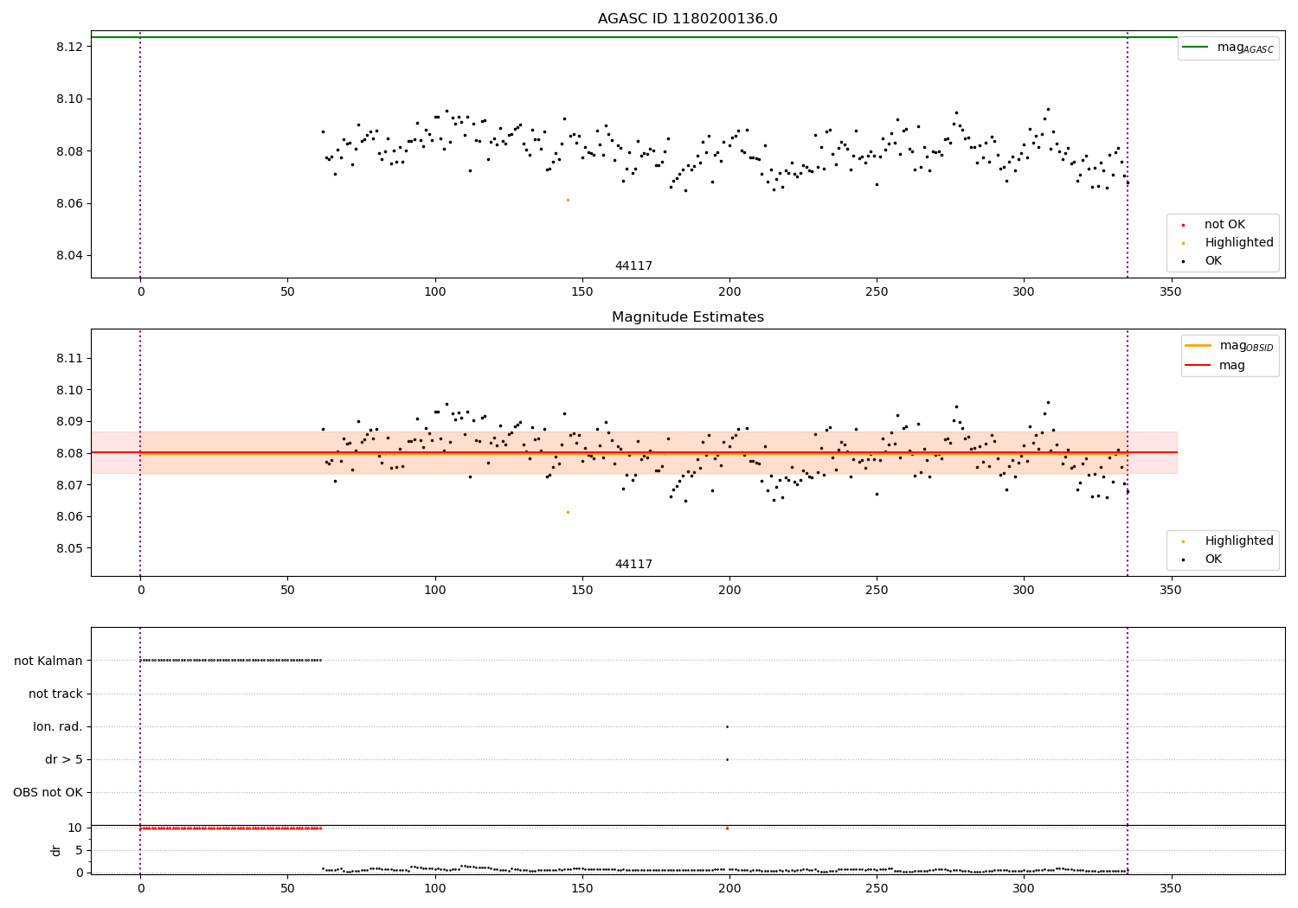Click the title 'AGASC ID 1180200136.0'

pos(687,19)
